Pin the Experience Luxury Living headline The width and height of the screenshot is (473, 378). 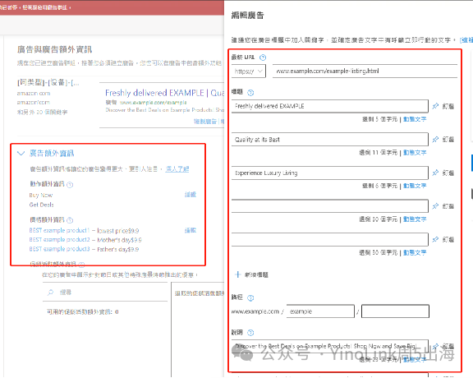click(443, 173)
